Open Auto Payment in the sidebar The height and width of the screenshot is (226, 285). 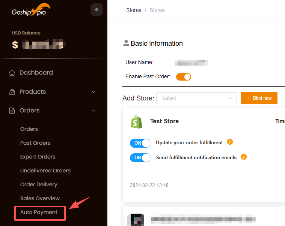pos(39,213)
